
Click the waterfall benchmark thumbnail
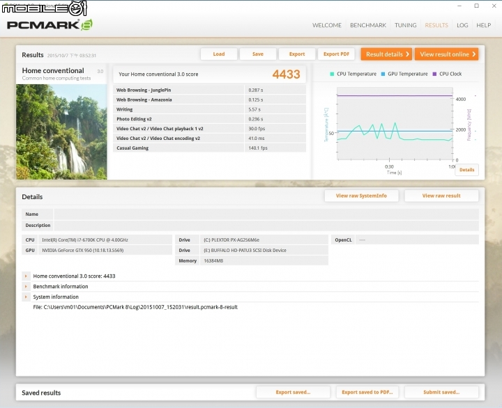[x=61, y=132]
